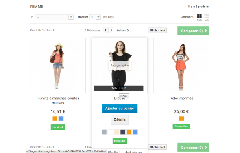Viewport: 240px width, 153px height.
Task: Pick orange swatch under Robe imprimée
Action: pyautogui.click(x=181, y=118)
